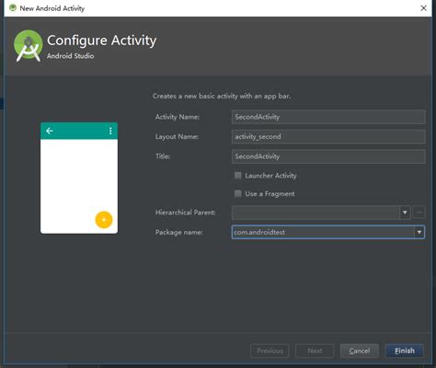Click the Cancel button

tap(360, 351)
